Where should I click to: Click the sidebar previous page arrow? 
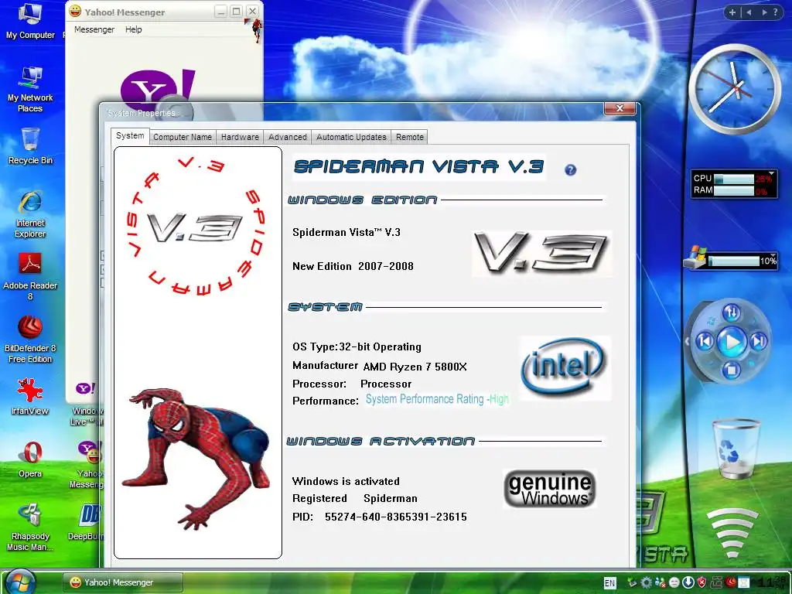pyautogui.click(x=749, y=12)
